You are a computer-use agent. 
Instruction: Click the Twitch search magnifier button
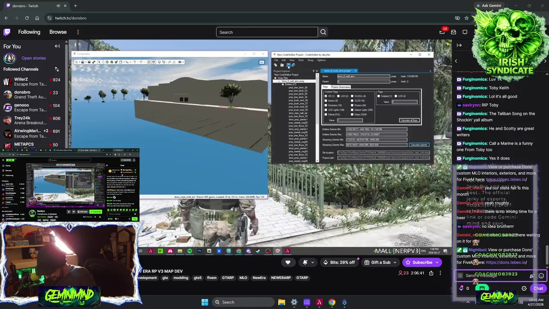click(323, 32)
